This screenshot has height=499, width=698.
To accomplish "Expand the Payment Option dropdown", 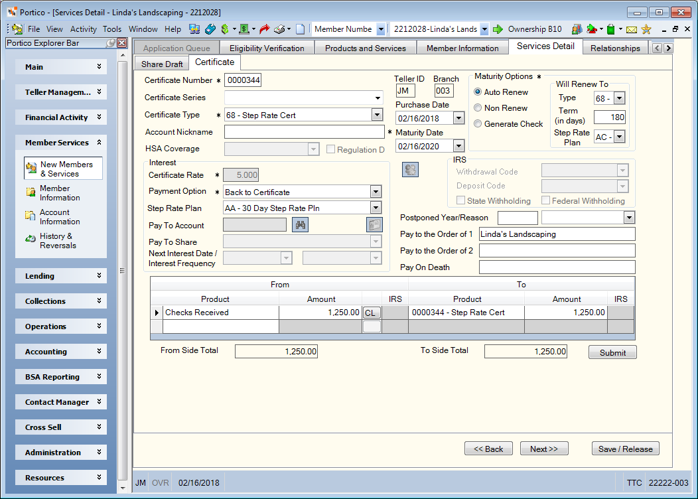I will point(376,192).
